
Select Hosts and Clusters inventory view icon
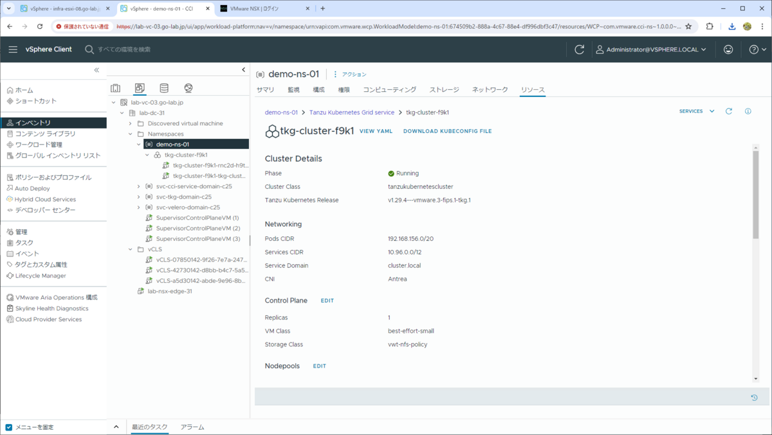pyautogui.click(x=116, y=88)
